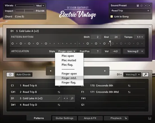The height and width of the screenshot is (123, 155).
Task: Click swap arrows on Road Trip D row
Action: point(59,105)
